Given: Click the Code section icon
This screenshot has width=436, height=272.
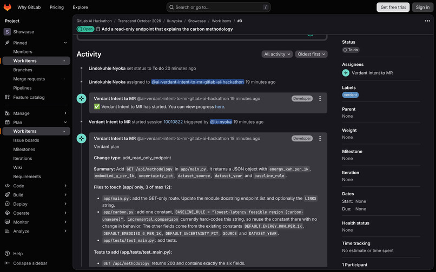Looking at the screenshot, I should [x=7, y=186].
